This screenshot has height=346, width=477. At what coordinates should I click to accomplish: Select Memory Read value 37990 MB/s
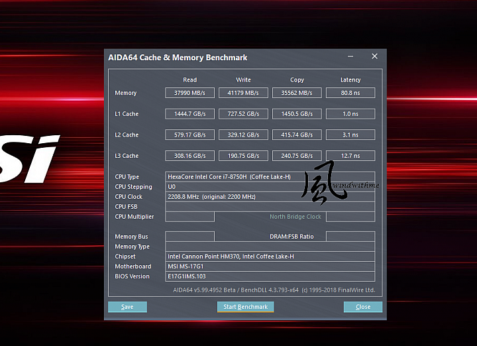(190, 93)
